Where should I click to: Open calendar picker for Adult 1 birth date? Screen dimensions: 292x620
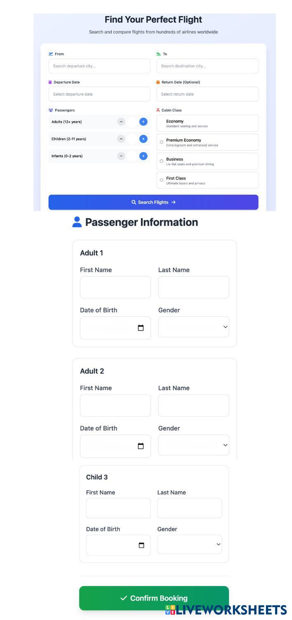coord(141,328)
